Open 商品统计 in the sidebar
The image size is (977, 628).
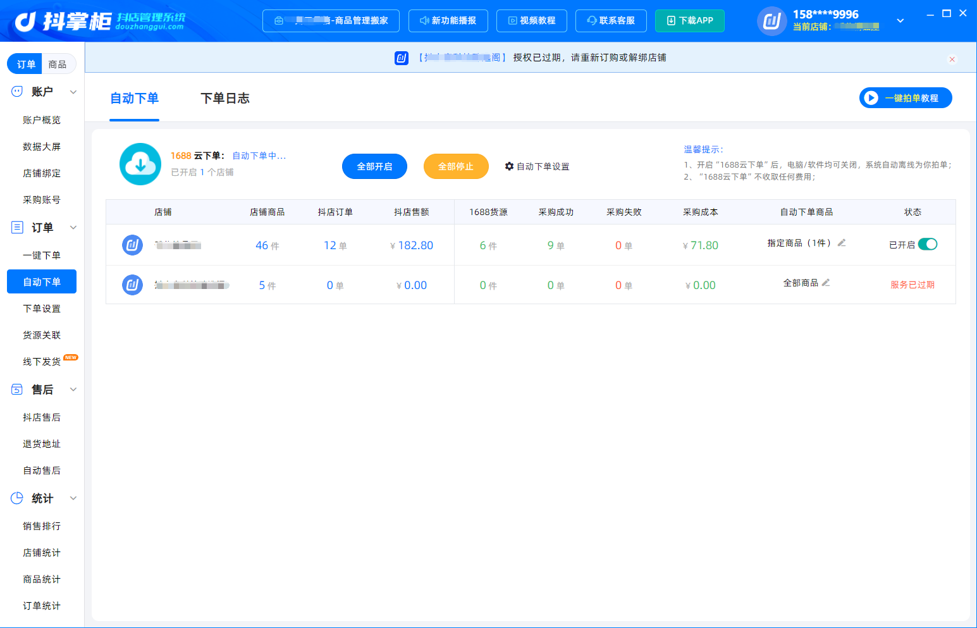coord(42,579)
